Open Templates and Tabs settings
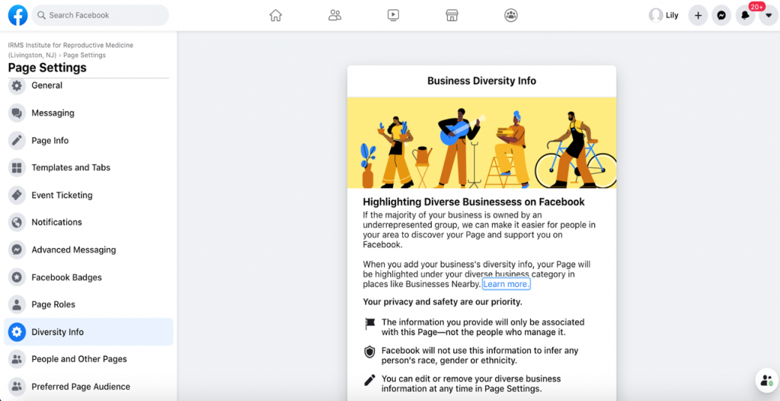 (71, 168)
